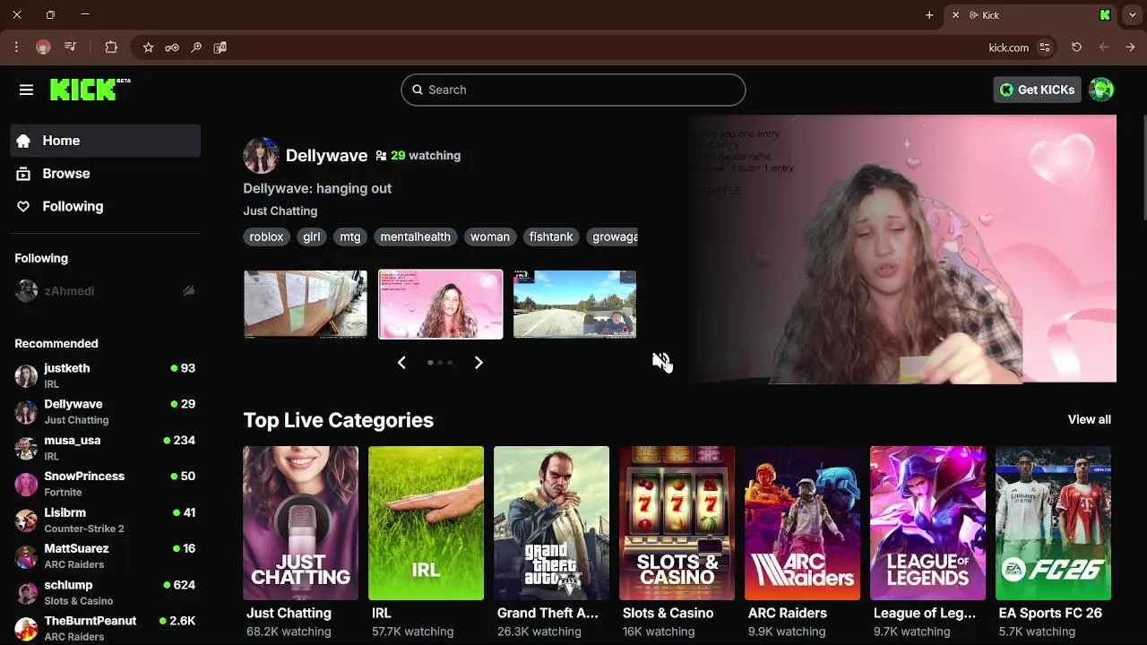This screenshot has height=645, width=1147.
Task: Click the Home house icon
Action: 23,141
